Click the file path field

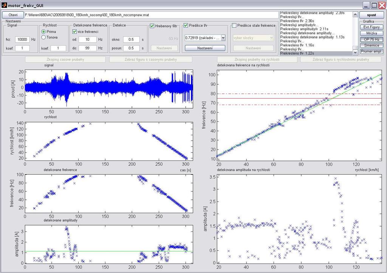[x=151, y=15]
